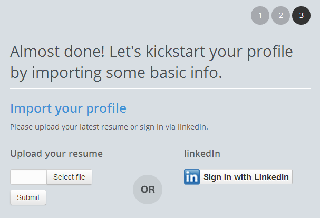Click the blue 'Import your profile' heading
Viewport: 320px width, 218px height.
pos(69,108)
